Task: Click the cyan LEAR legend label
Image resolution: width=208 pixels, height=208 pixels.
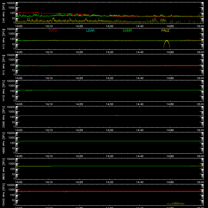Action: 90,30
